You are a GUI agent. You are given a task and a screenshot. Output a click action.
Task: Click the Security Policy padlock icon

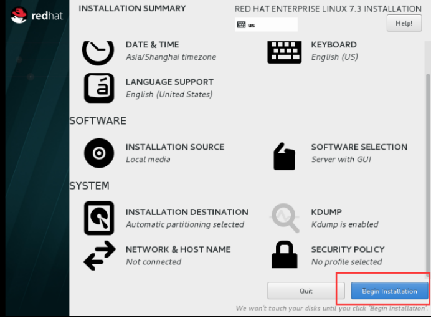285,254
